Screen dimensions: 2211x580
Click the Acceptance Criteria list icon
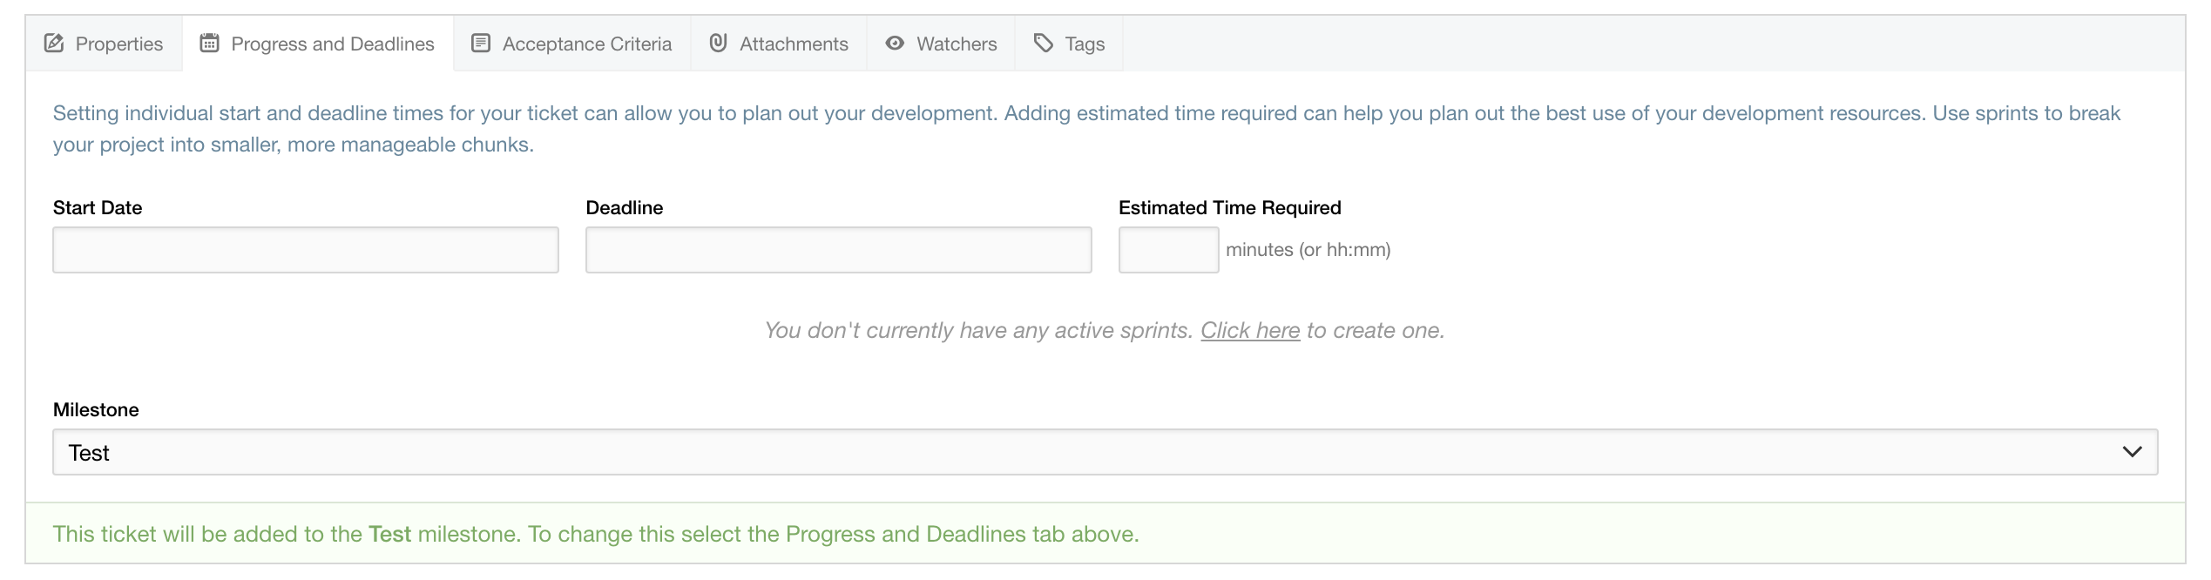[481, 43]
